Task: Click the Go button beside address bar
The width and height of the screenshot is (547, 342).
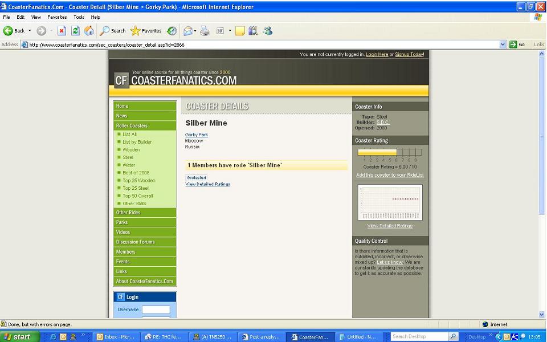Action: pos(517,44)
